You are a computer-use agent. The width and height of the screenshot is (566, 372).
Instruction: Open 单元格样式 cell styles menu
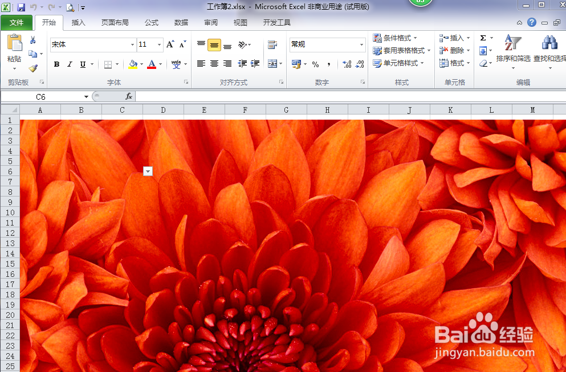[x=398, y=63]
